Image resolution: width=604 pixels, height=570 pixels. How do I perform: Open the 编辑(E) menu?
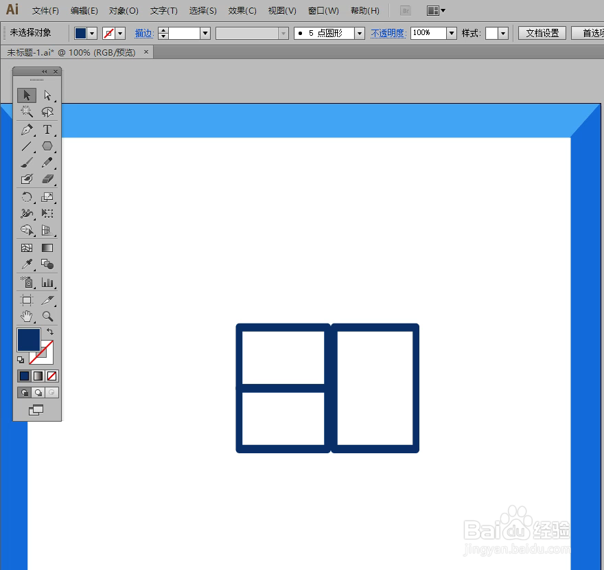(84, 11)
